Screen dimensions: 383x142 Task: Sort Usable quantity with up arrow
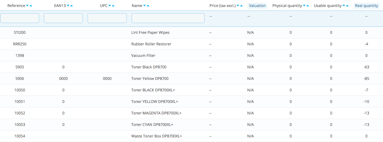[x=347, y=6]
